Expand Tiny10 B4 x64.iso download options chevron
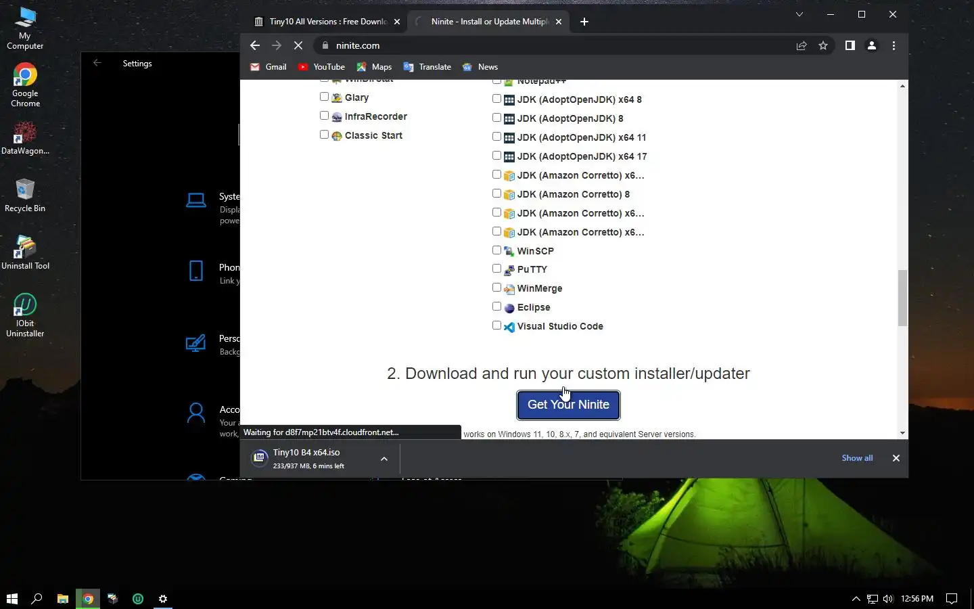Image resolution: width=974 pixels, height=609 pixels. pos(384,459)
